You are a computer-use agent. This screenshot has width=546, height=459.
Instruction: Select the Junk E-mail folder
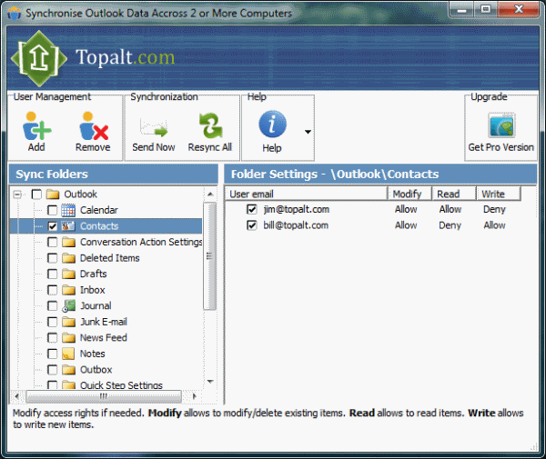coord(103,322)
